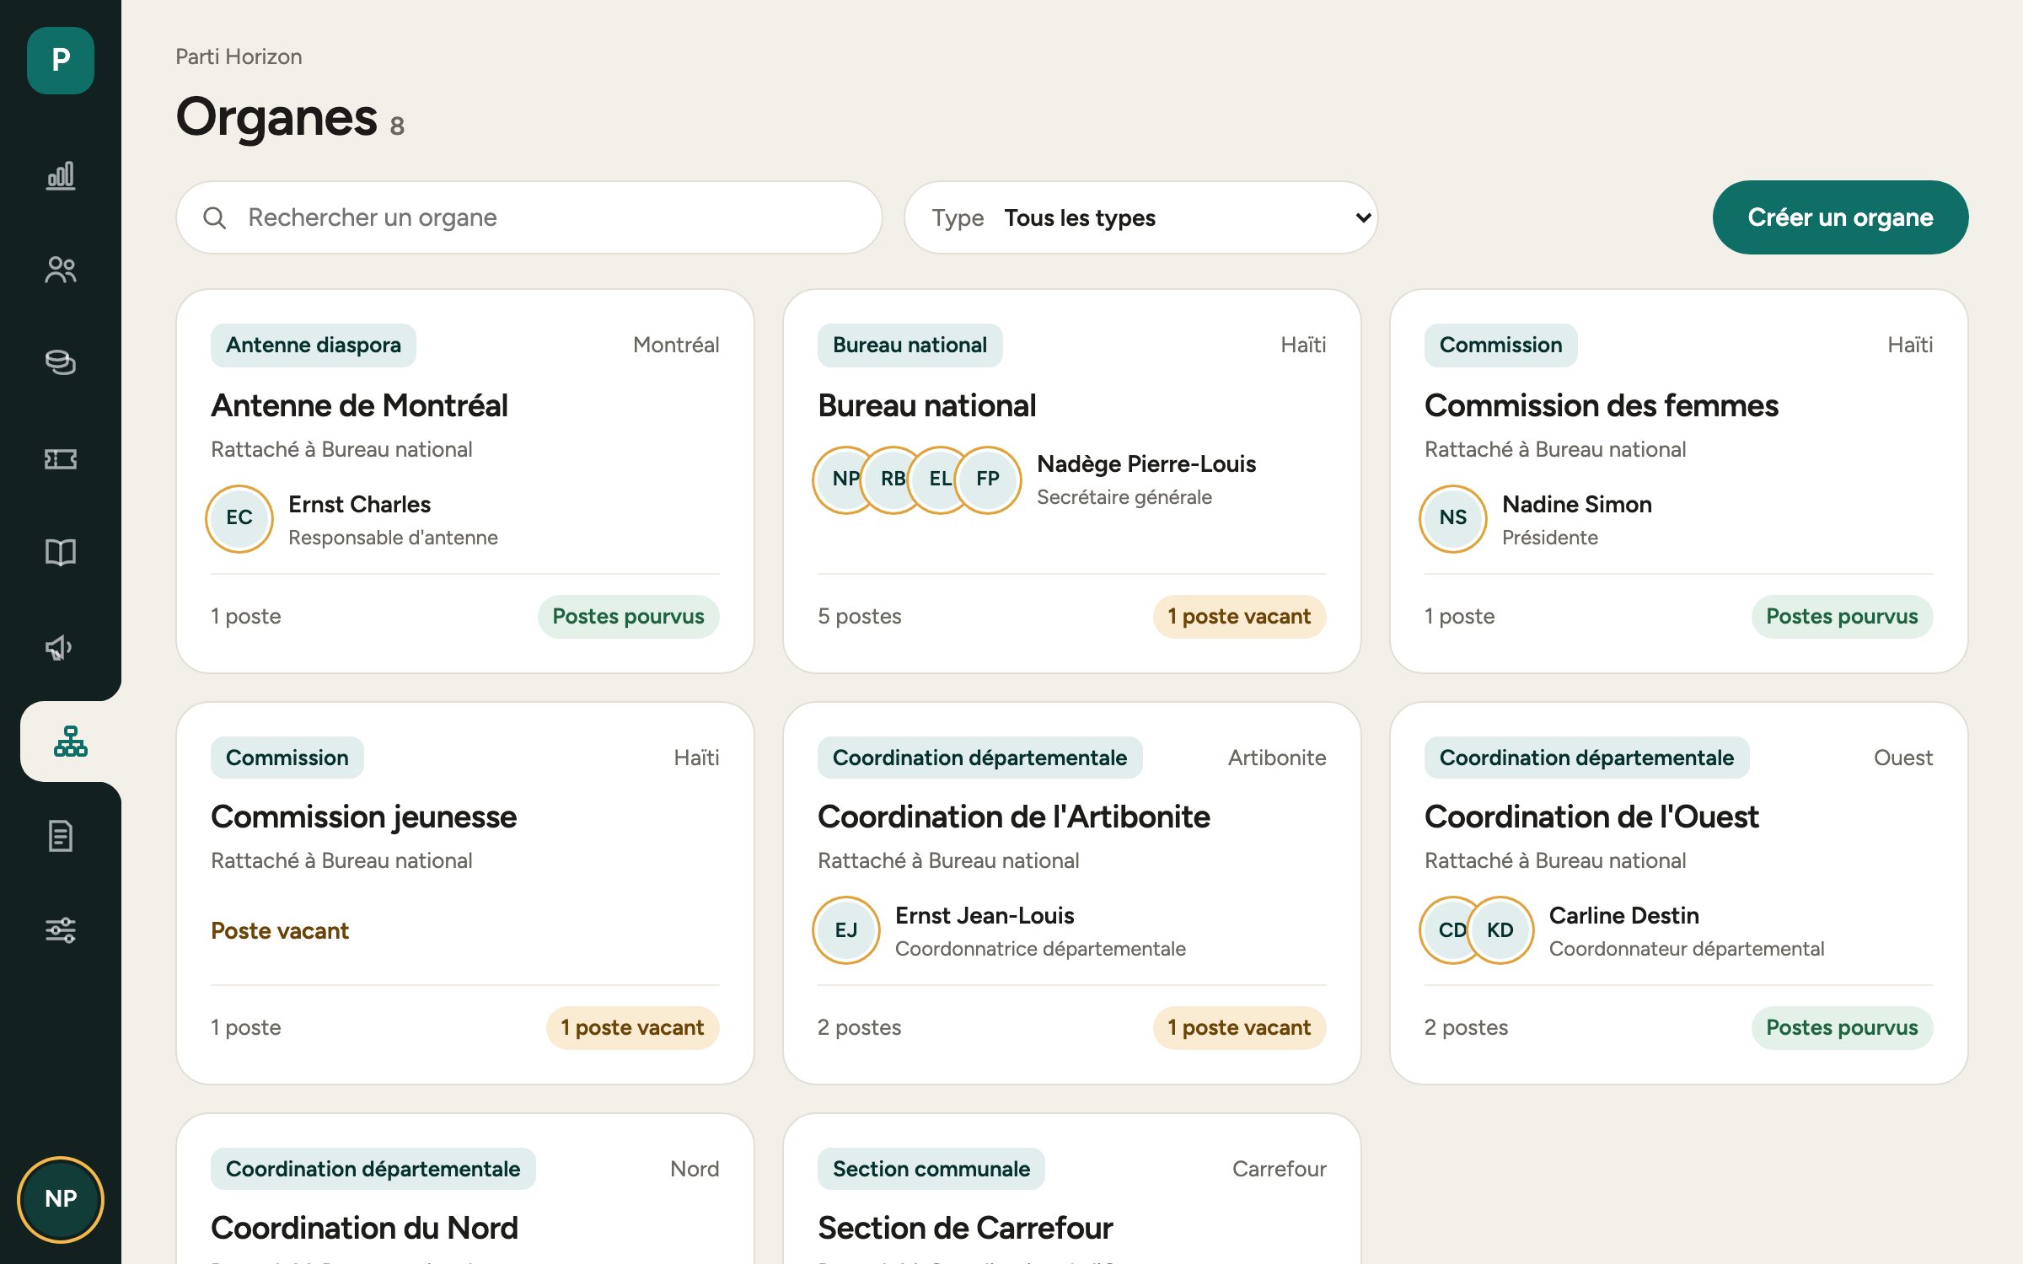Viewport: 2023px width, 1264px height.
Task: Click Carline Destin name
Action: pos(1623,915)
